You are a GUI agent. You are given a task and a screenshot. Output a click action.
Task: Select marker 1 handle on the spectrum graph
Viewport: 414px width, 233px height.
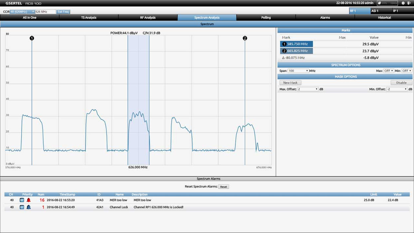32,38
